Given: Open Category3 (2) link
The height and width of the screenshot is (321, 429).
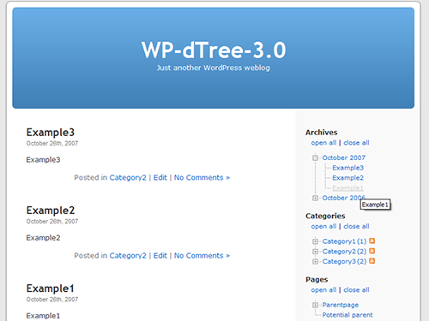Looking at the screenshot, I should [344, 261].
